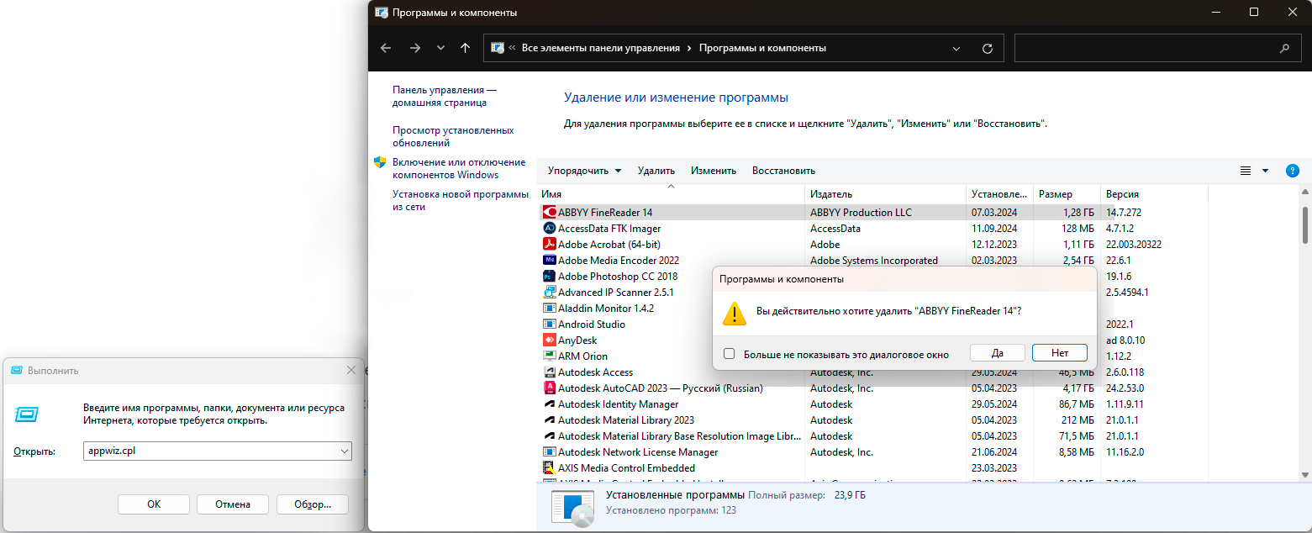Sort by the Версия column header
The image size is (1312, 533).
tap(1154, 193)
